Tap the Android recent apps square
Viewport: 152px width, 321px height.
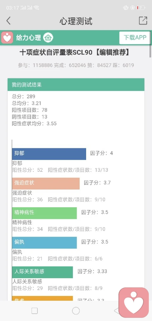point(35,311)
